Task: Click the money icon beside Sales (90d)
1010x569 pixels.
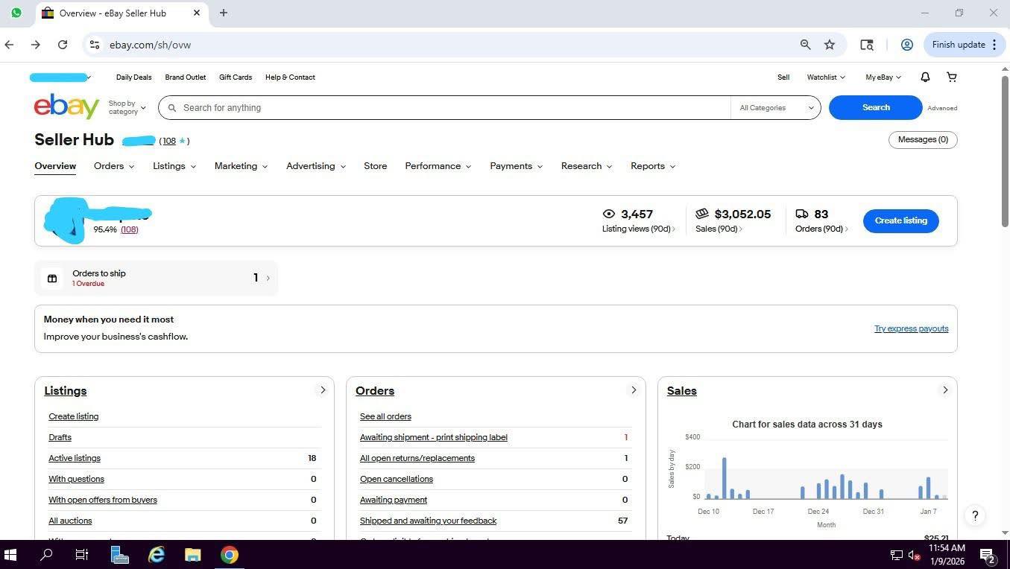Action: [701, 214]
